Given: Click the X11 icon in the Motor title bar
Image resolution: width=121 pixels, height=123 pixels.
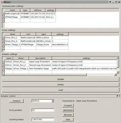Looking at the screenshot, I should click(2, 2).
